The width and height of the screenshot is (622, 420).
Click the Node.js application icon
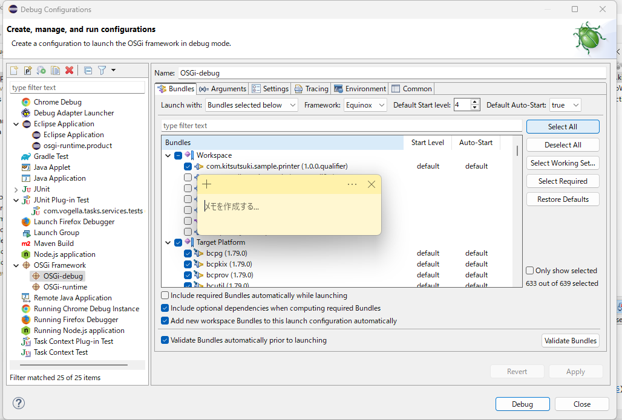(26, 254)
